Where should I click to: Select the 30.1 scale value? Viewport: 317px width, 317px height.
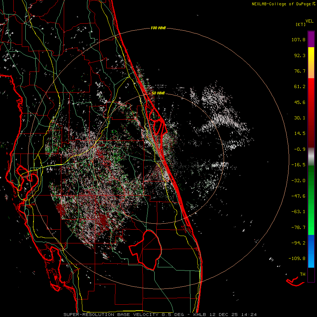[300, 118]
